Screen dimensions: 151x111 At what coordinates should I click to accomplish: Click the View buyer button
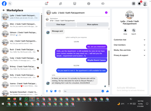[61, 24]
